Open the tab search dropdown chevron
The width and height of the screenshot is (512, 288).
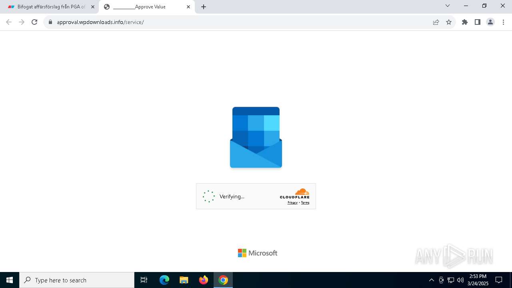[x=448, y=6]
